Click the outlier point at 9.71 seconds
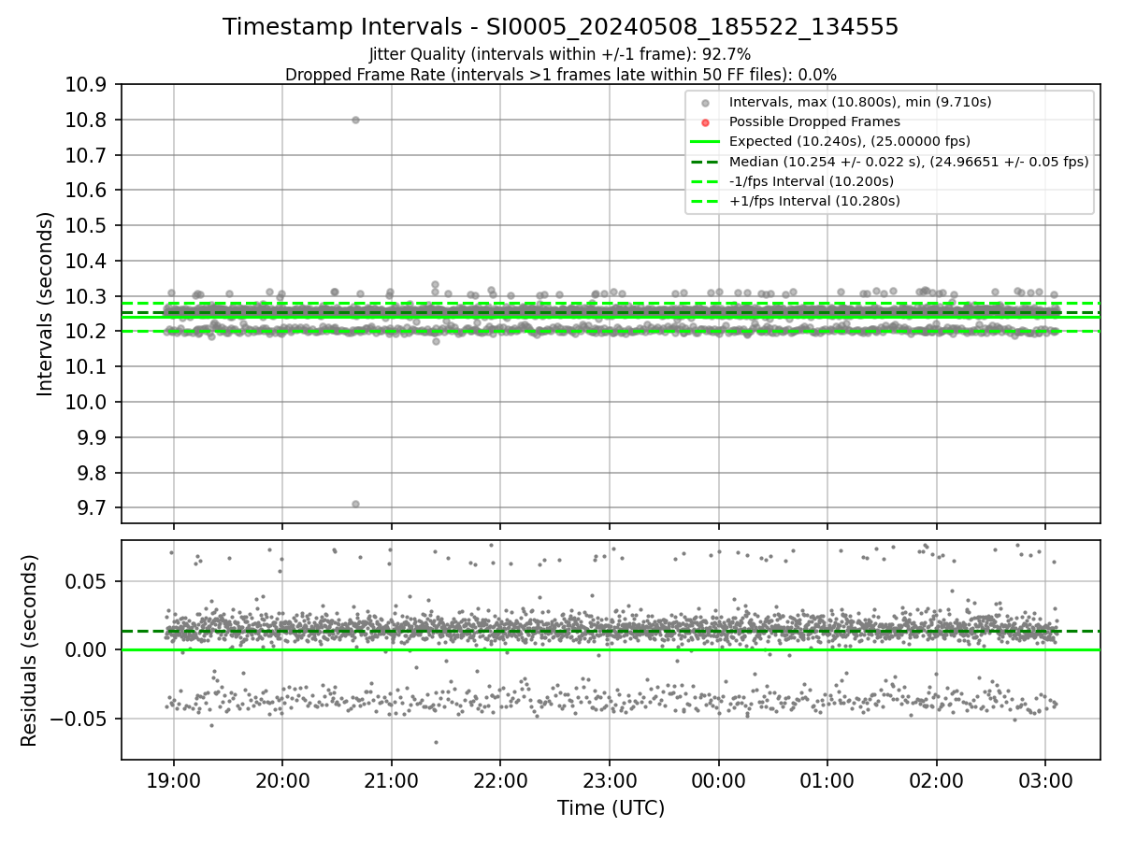Viewport: 1122px width, 841px height. point(355,504)
